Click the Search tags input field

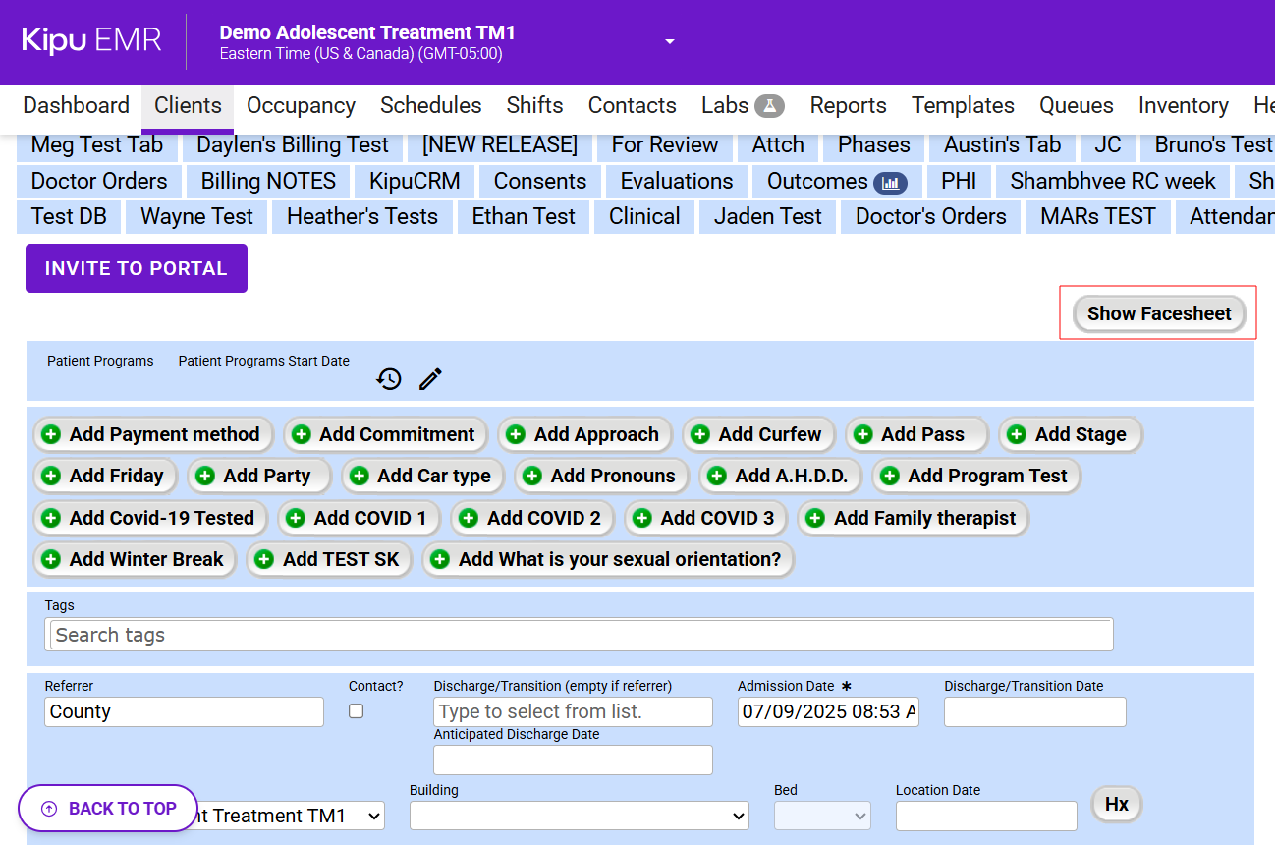click(581, 635)
